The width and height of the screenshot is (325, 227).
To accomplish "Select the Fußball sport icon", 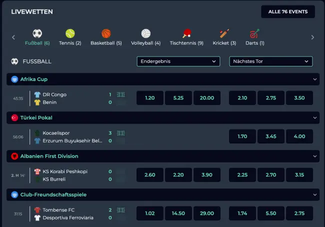I will click(x=37, y=33).
